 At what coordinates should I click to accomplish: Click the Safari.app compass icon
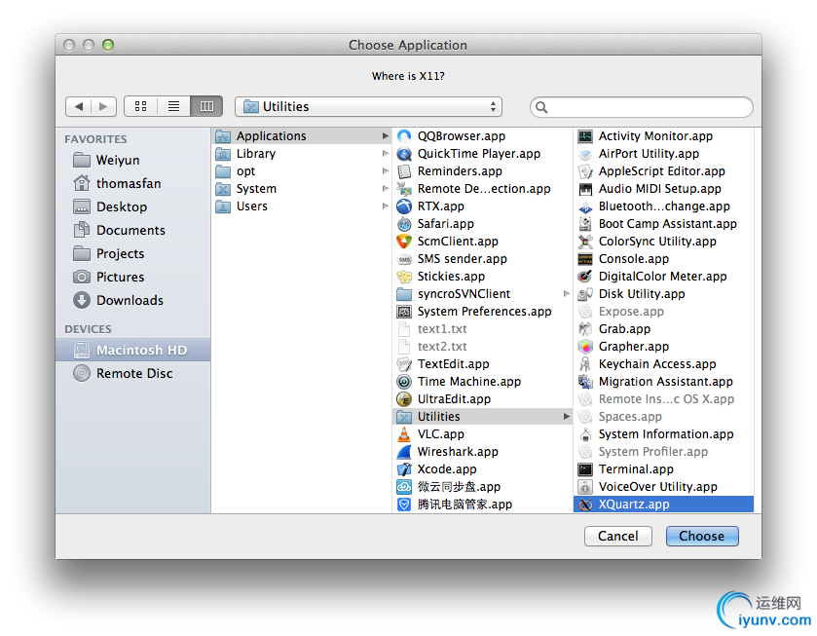pyautogui.click(x=404, y=224)
